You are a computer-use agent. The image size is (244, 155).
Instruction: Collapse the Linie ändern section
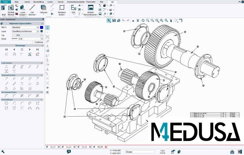pos(41,63)
